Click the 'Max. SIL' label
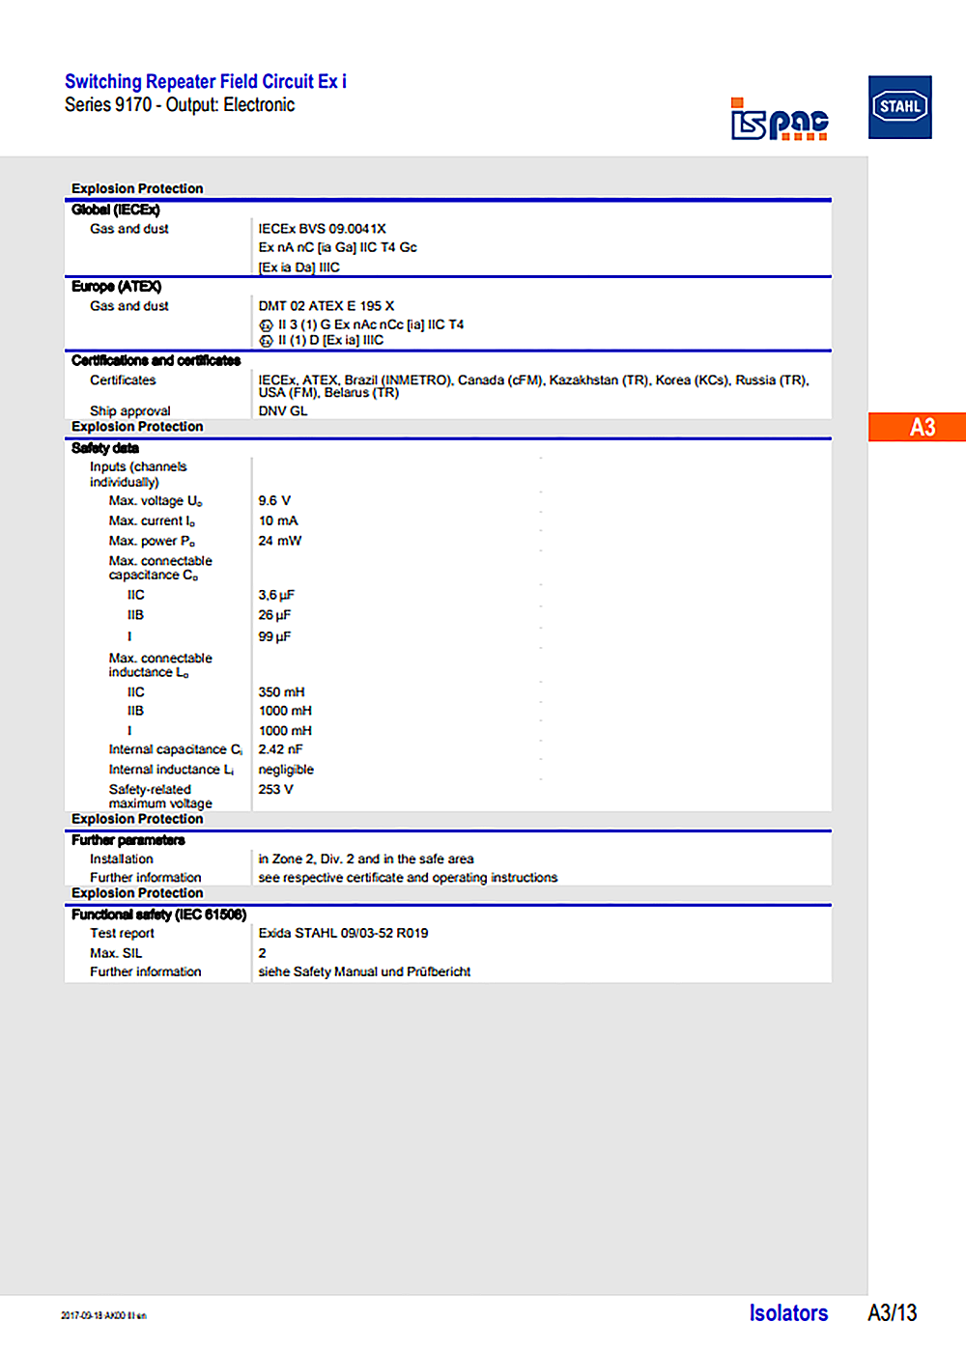The image size is (966, 1350). click(x=116, y=953)
